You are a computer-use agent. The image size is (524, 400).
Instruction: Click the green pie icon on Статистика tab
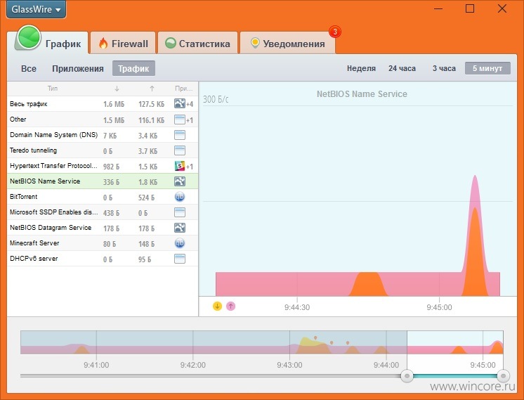pos(171,43)
